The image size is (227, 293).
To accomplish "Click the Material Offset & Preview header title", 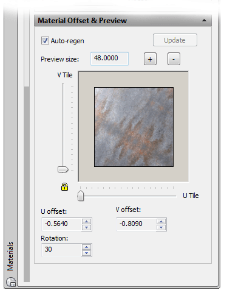I will [82, 21].
